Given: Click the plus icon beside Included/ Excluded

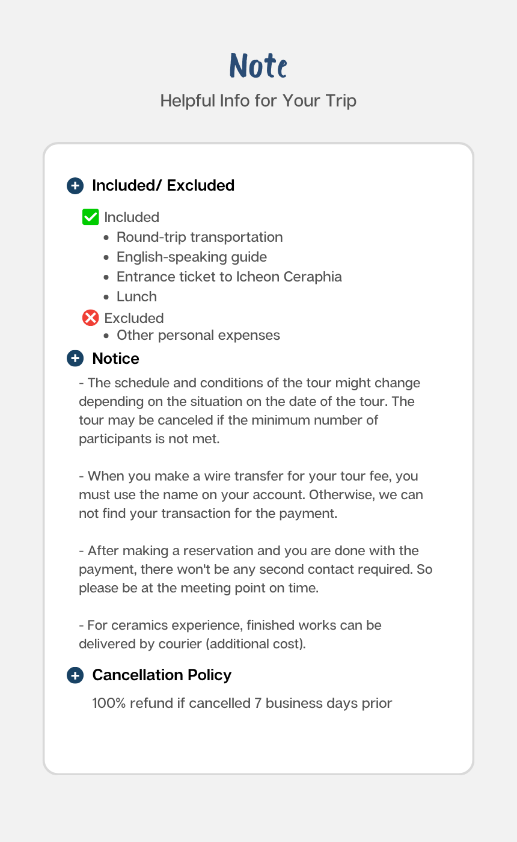Looking at the screenshot, I should click(x=75, y=186).
